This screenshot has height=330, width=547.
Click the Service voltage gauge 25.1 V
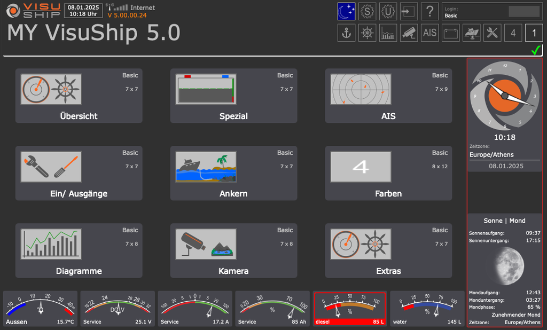click(118, 309)
